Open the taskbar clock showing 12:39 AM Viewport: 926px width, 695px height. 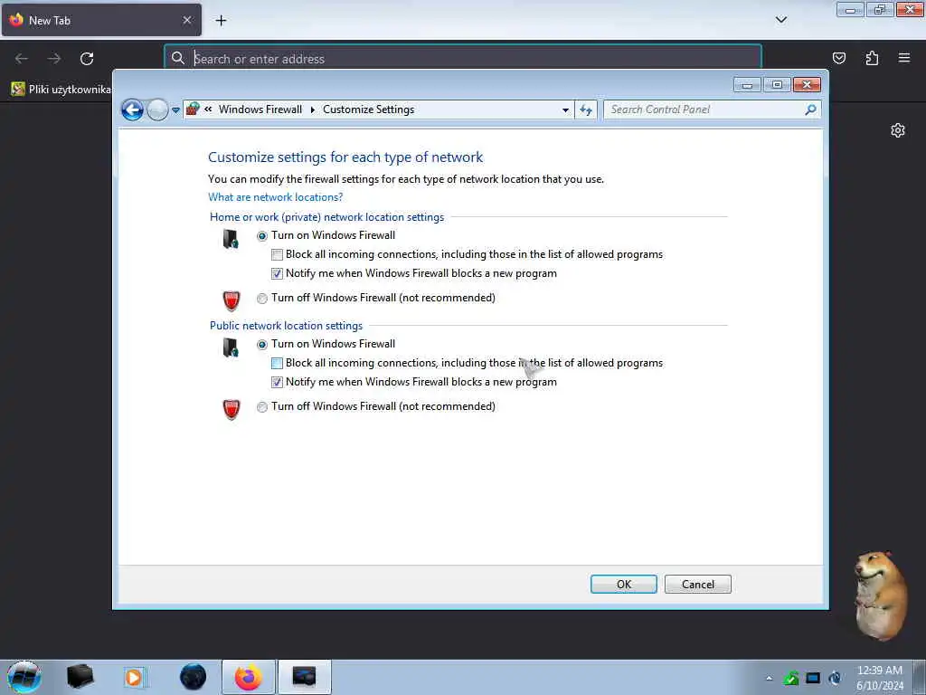pyautogui.click(x=879, y=677)
